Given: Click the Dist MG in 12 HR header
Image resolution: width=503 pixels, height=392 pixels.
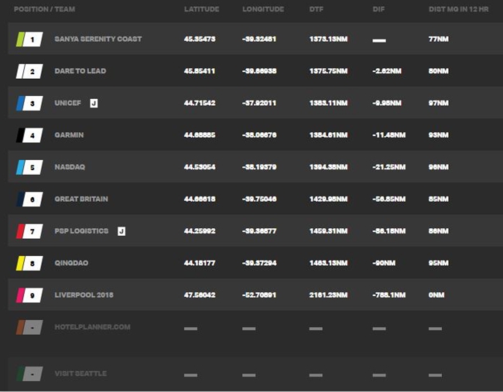Looking at the screenshot, I should 459,9.
